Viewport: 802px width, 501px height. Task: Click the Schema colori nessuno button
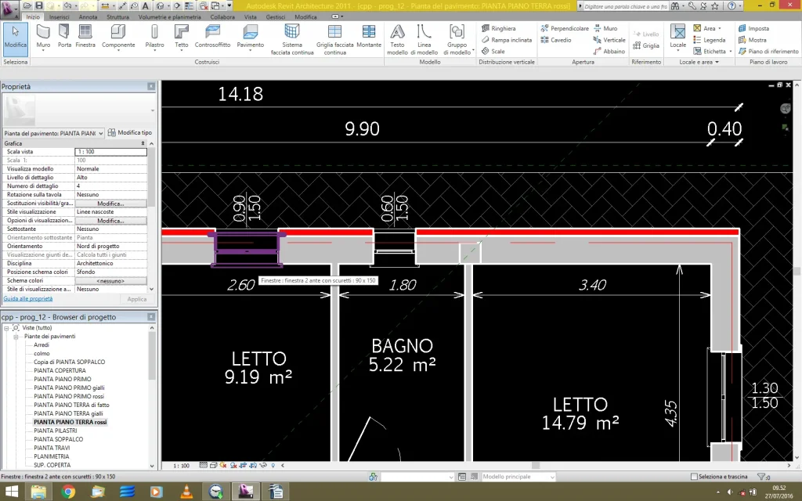click(110, 281)
